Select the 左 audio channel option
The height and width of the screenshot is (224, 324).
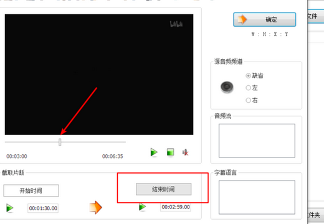(252, 88)
